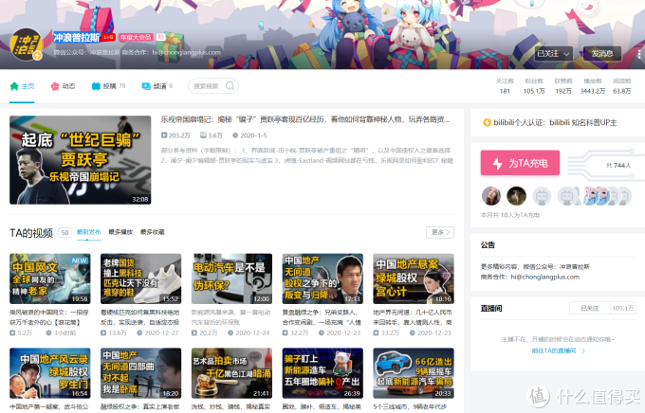Select the 最多收藏 sort tab
This screenshot has width=645, height=413.
pos(152,232)
